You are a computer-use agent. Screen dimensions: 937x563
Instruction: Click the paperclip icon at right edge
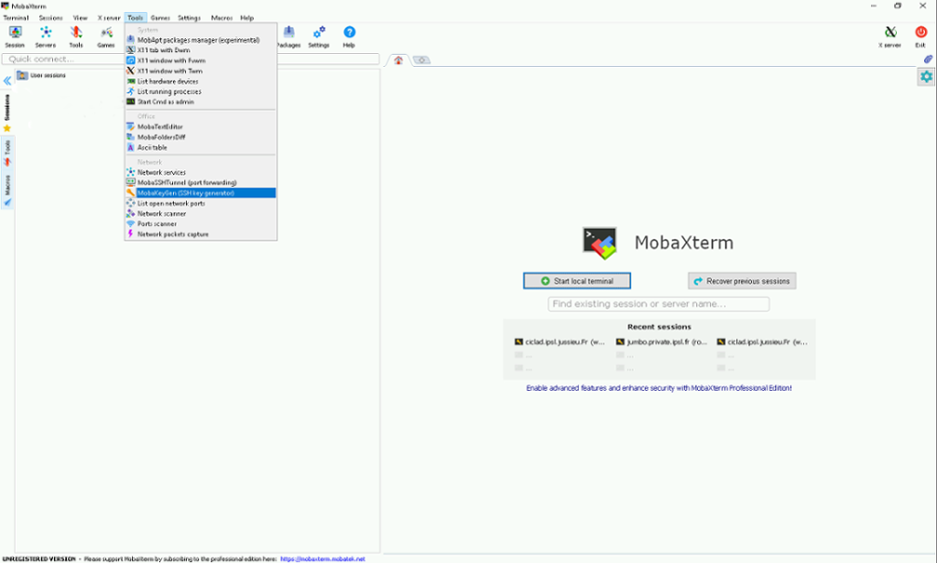coord(928,60)
